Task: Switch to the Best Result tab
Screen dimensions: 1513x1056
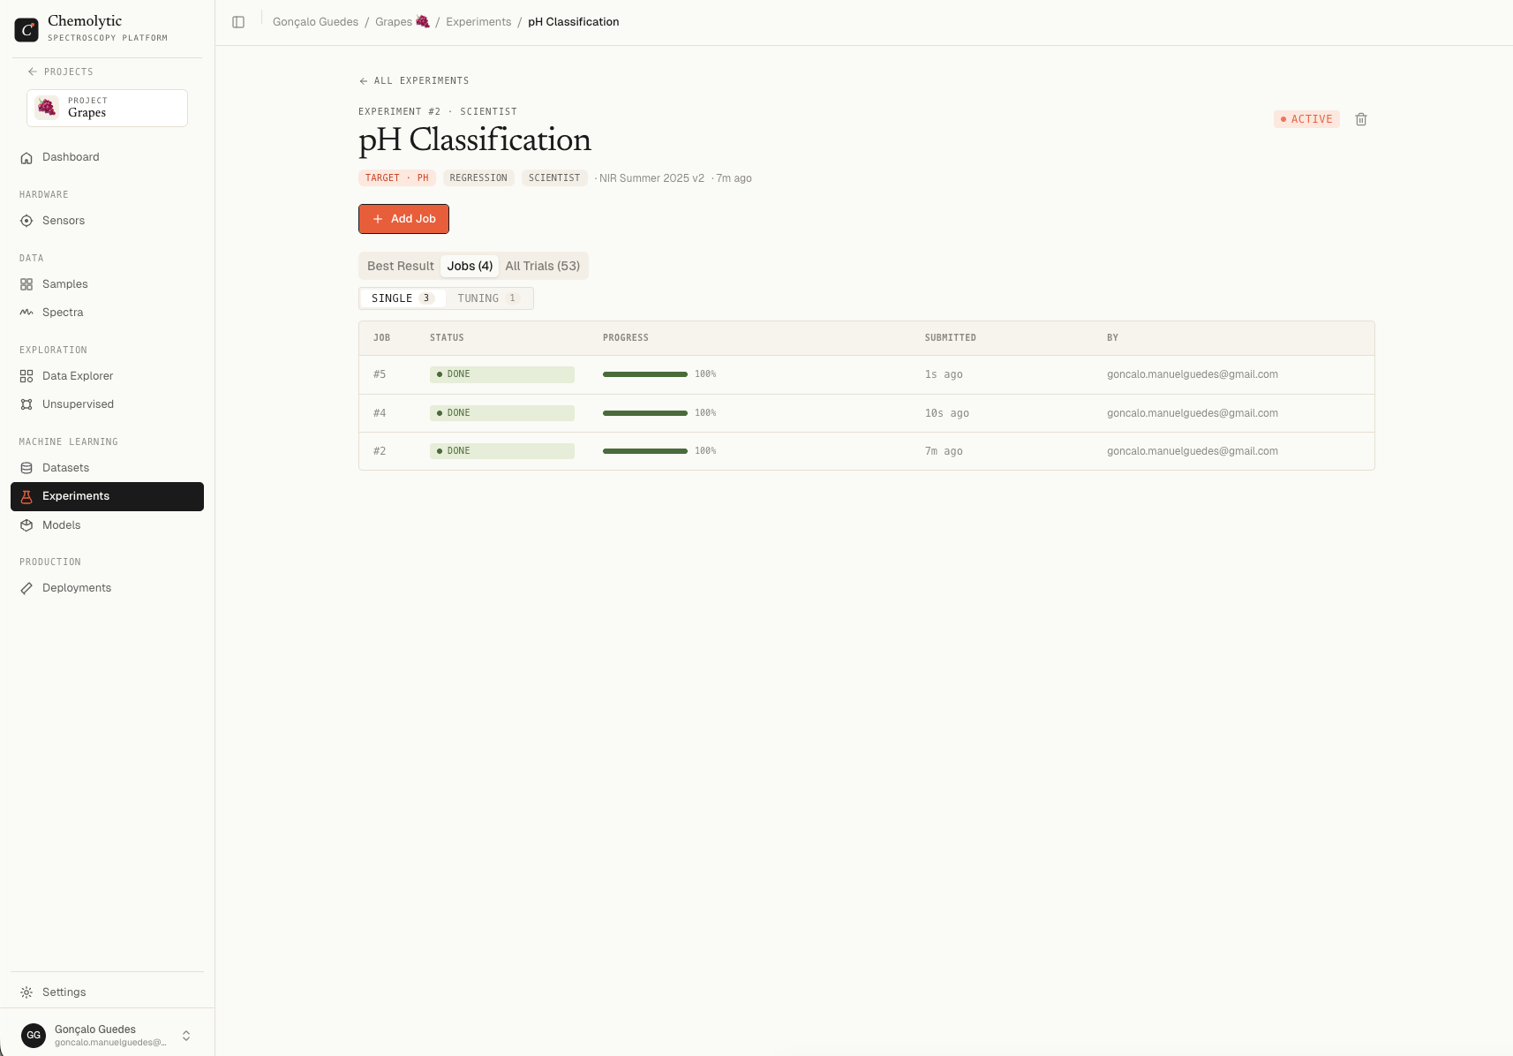Action: 401,266
